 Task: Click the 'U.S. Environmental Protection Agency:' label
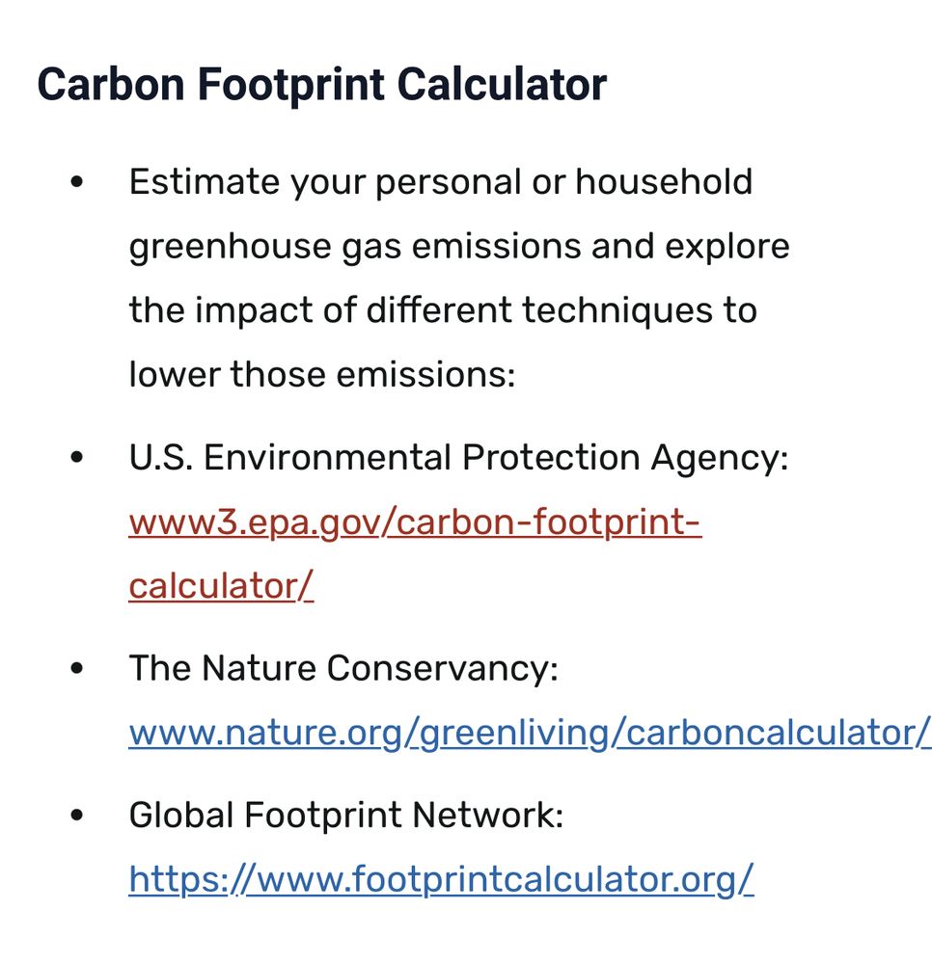coord(458,458)
